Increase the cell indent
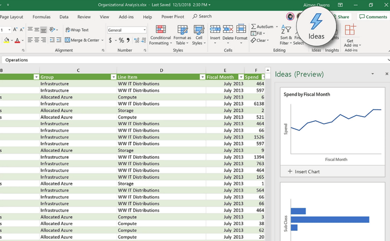 59,40
